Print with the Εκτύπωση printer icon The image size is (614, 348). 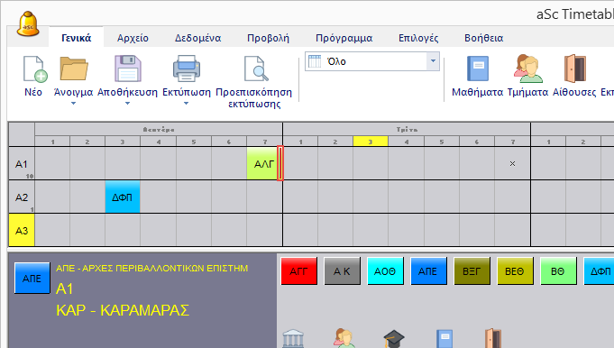point(187,69)
